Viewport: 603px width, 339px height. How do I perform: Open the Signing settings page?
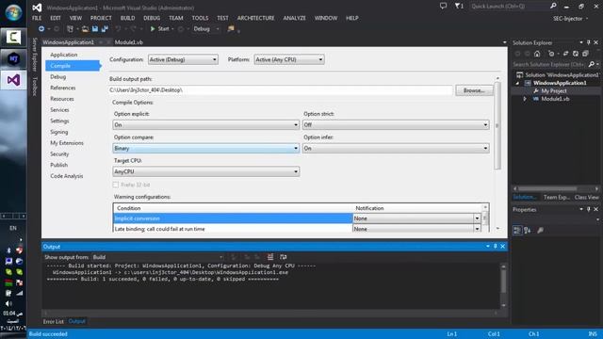[58, 132]
